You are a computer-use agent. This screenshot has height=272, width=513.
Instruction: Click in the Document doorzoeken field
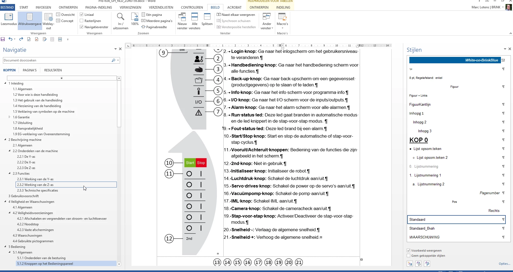[x=56, y=60]
